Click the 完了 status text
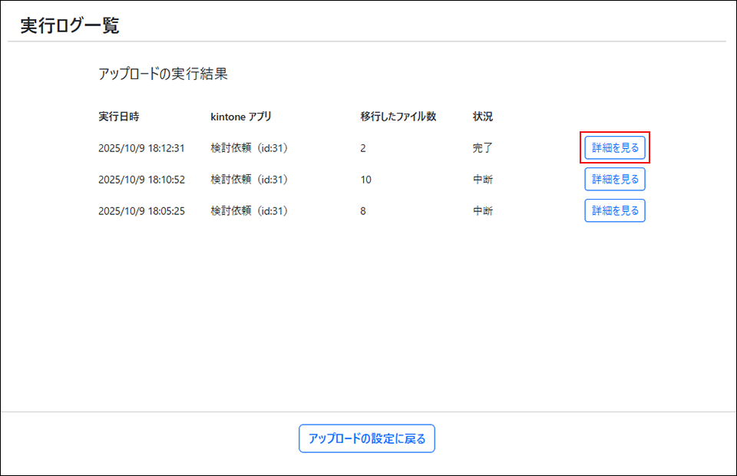 pos(483,148)
